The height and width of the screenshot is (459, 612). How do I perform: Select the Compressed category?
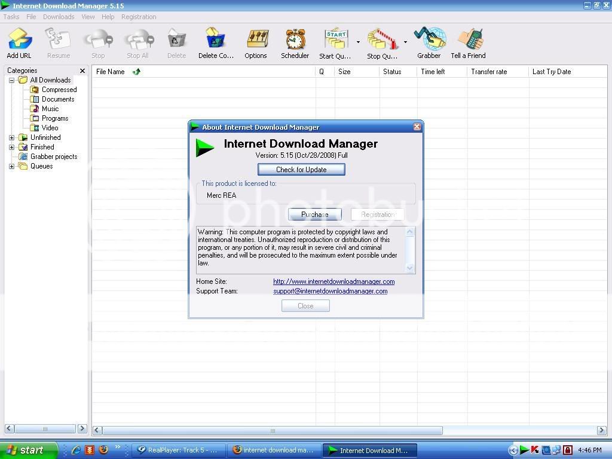point(59,90)
